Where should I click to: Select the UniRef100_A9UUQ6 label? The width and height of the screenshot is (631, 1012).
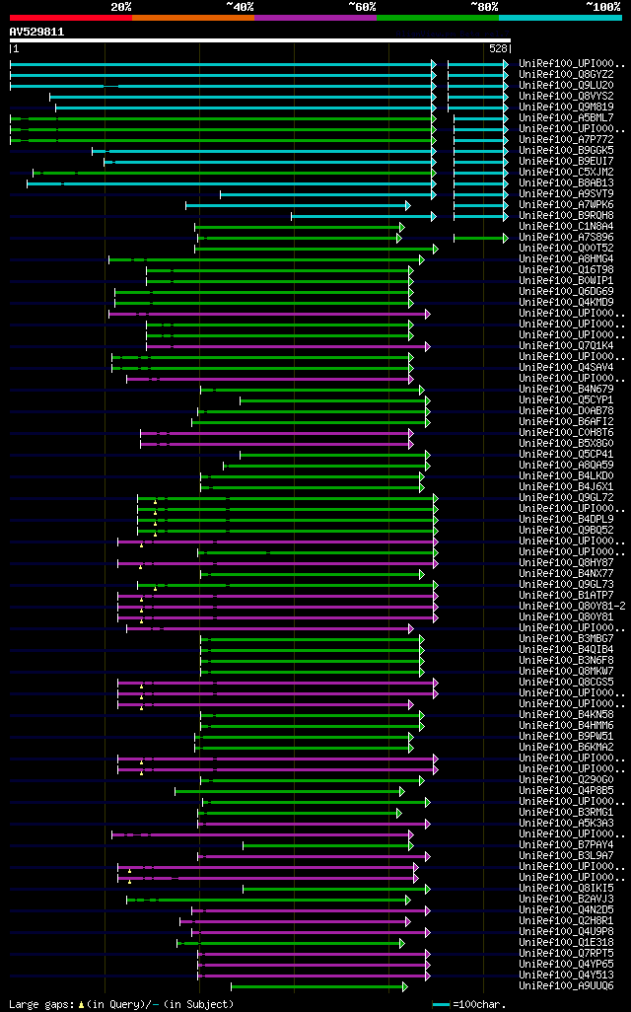567,986
